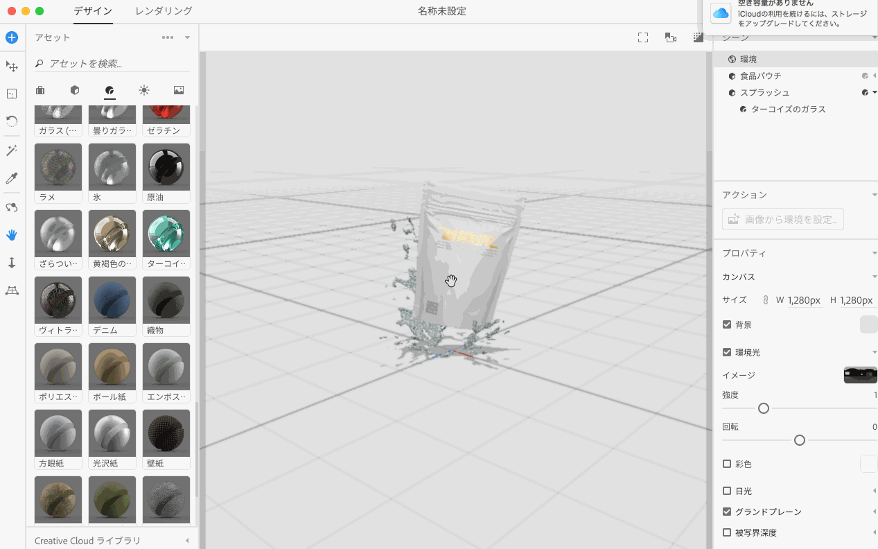Uncheck the 背景 checkbox

pos(727,324)
